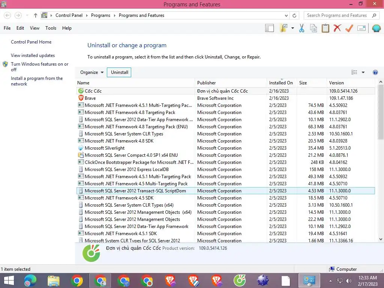Click the envelope Email icon in toolbar

click(361, 28)
